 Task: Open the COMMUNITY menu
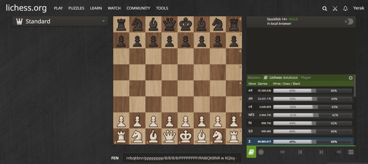[x=138, y=8]
